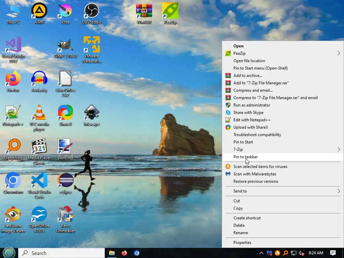Screen dimensions: 344x258
Task: Choose Upload with ShareX
Action: tap(283, 127)
